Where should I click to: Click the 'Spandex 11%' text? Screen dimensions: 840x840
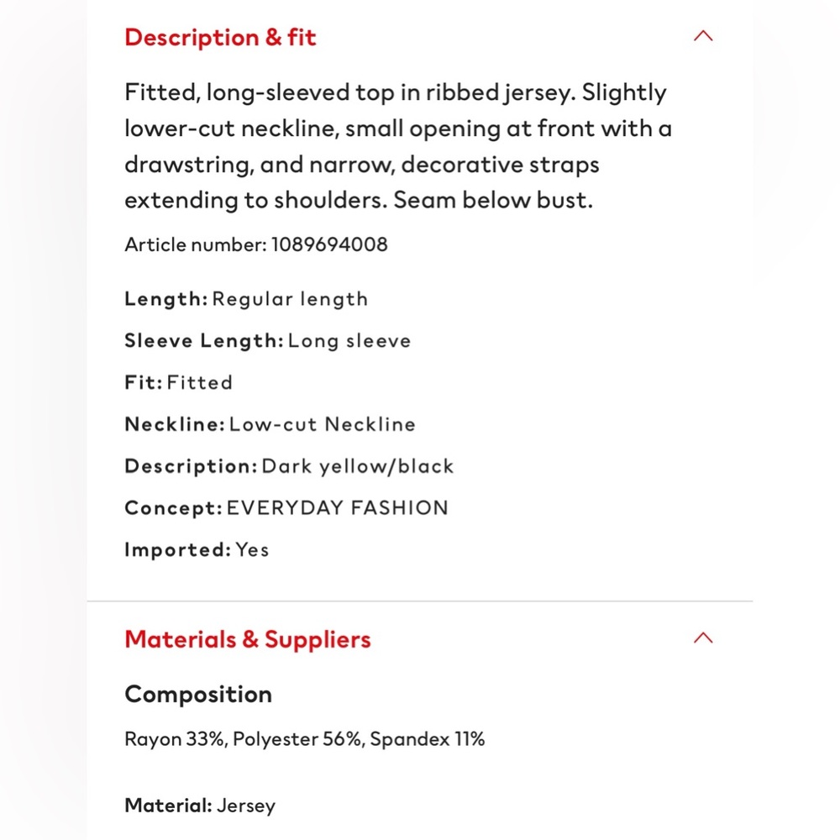click(x=428, y=739)
